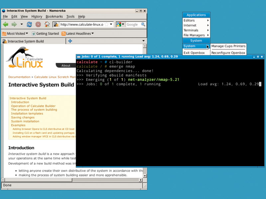The image size is (266, 199).
Task: Open the Most Visited bookmarks folder
Action: (15, 33)
